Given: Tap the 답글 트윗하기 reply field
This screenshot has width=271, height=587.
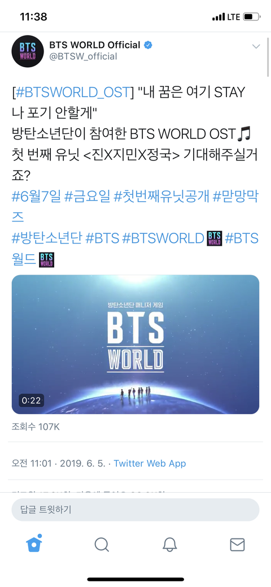Looking at the screenshot, I should tap(135, 510).
